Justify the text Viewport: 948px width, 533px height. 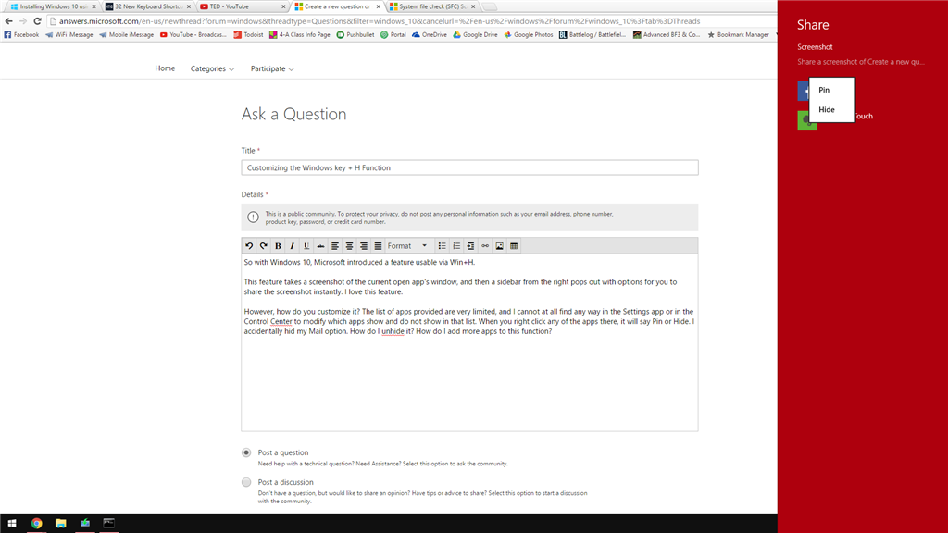[378, 246]
